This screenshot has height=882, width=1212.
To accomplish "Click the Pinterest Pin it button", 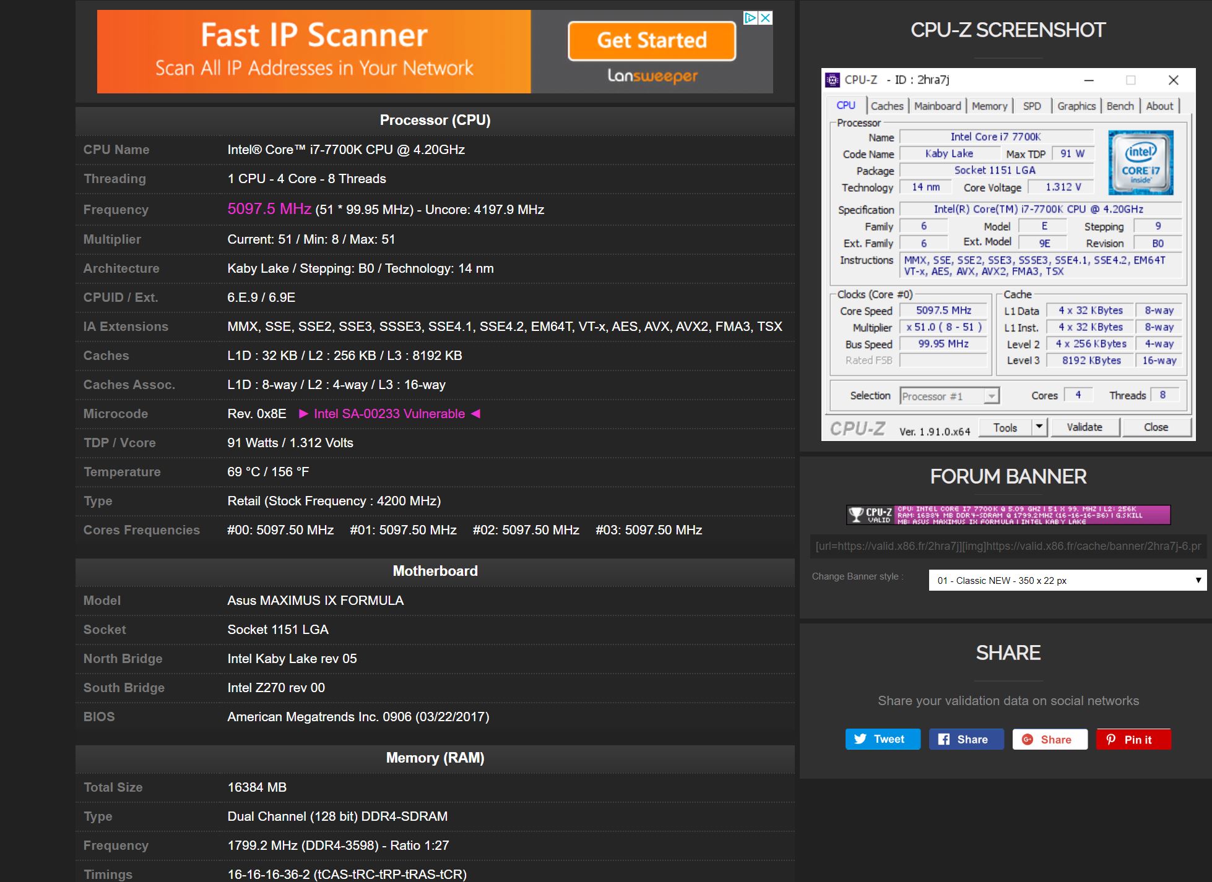I will [x=1133, y=739].
